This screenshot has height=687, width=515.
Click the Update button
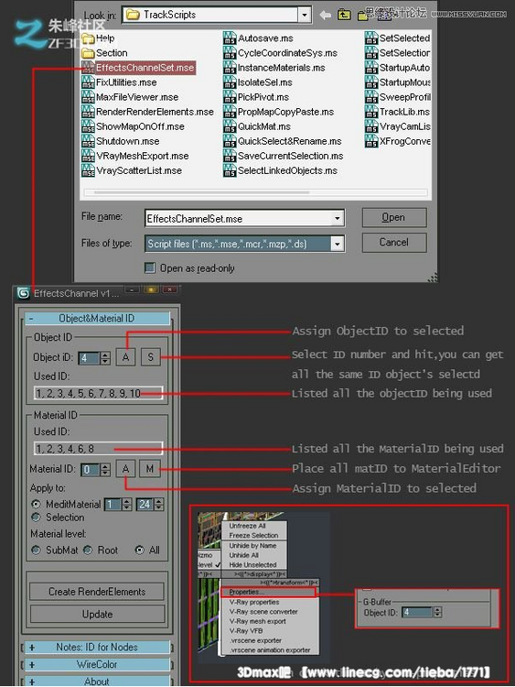tap(97, 615)
